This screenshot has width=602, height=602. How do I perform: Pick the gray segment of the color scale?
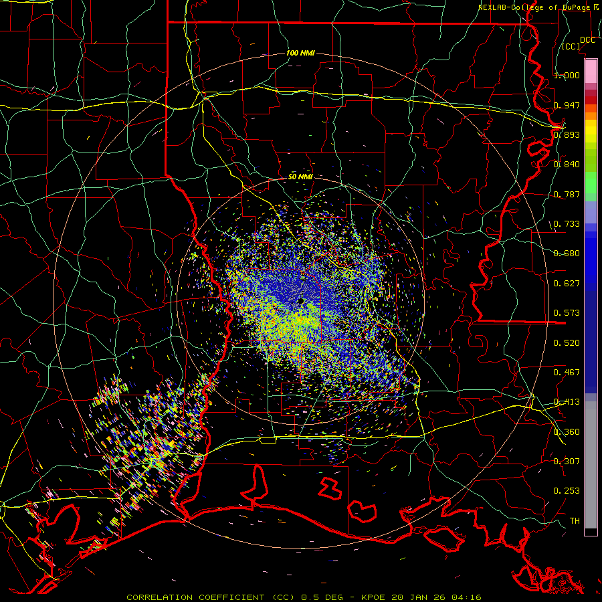(x=591, y=465)
